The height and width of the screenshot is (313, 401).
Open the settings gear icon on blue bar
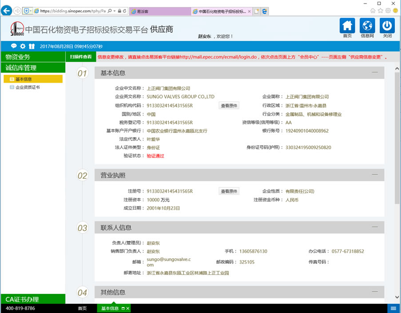(22, 46)
